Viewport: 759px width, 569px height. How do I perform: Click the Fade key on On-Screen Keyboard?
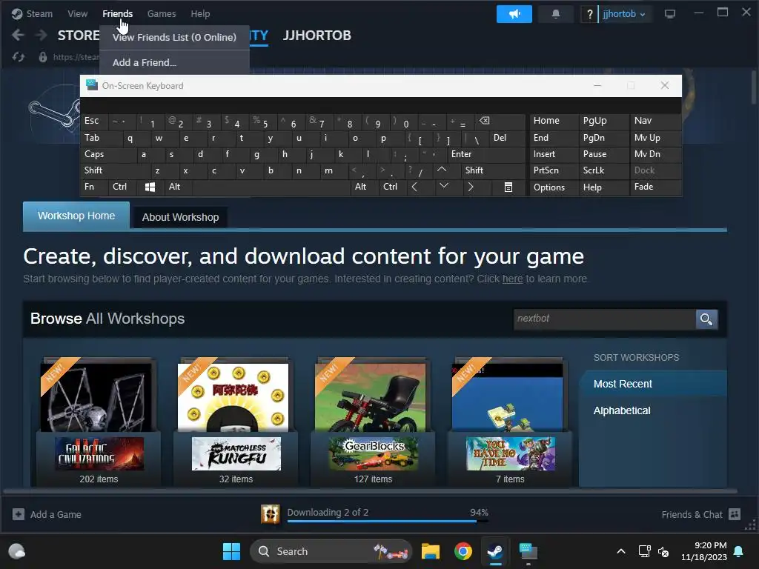click(x=655, y=187)
